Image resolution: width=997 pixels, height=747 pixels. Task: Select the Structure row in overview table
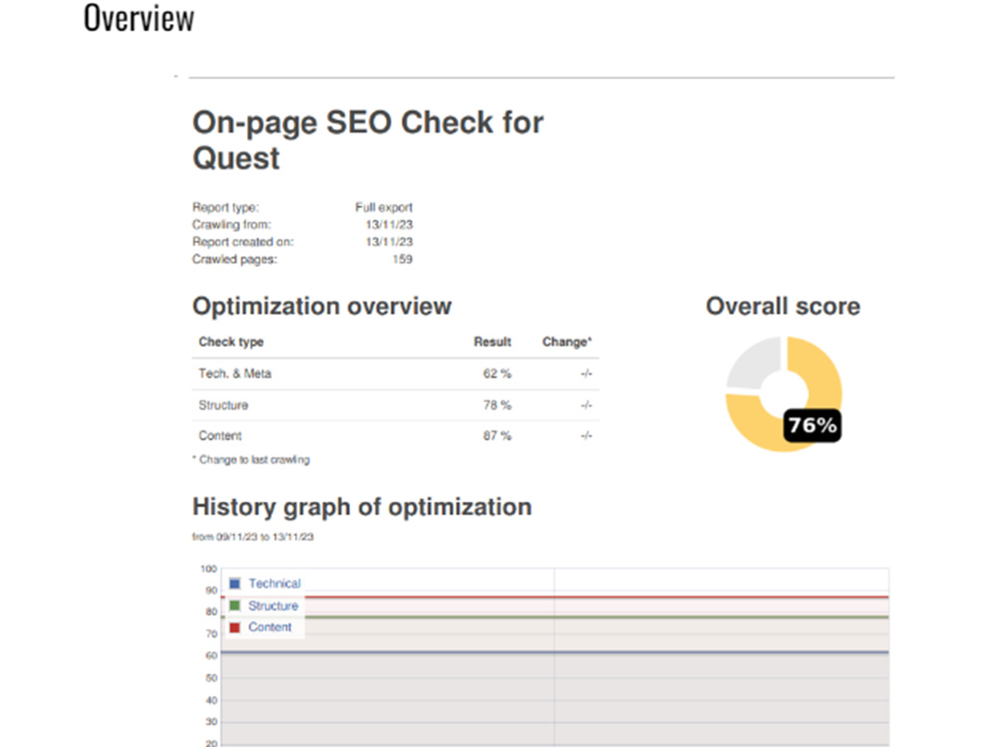pyautogui.click(x=396, y=405)
